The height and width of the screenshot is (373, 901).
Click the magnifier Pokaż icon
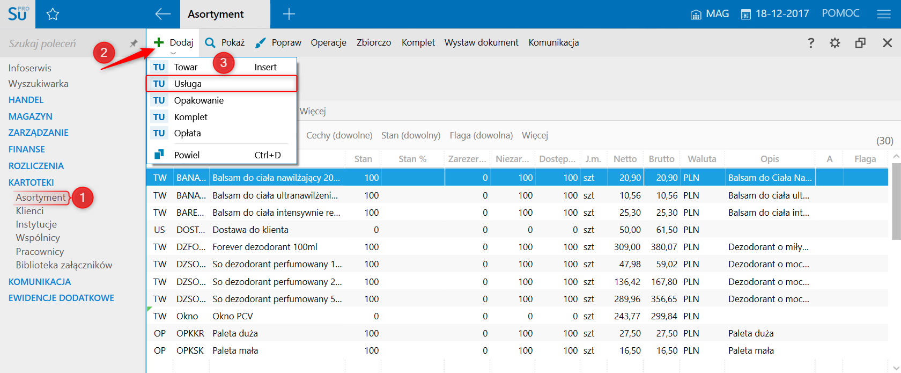(210, 42)
